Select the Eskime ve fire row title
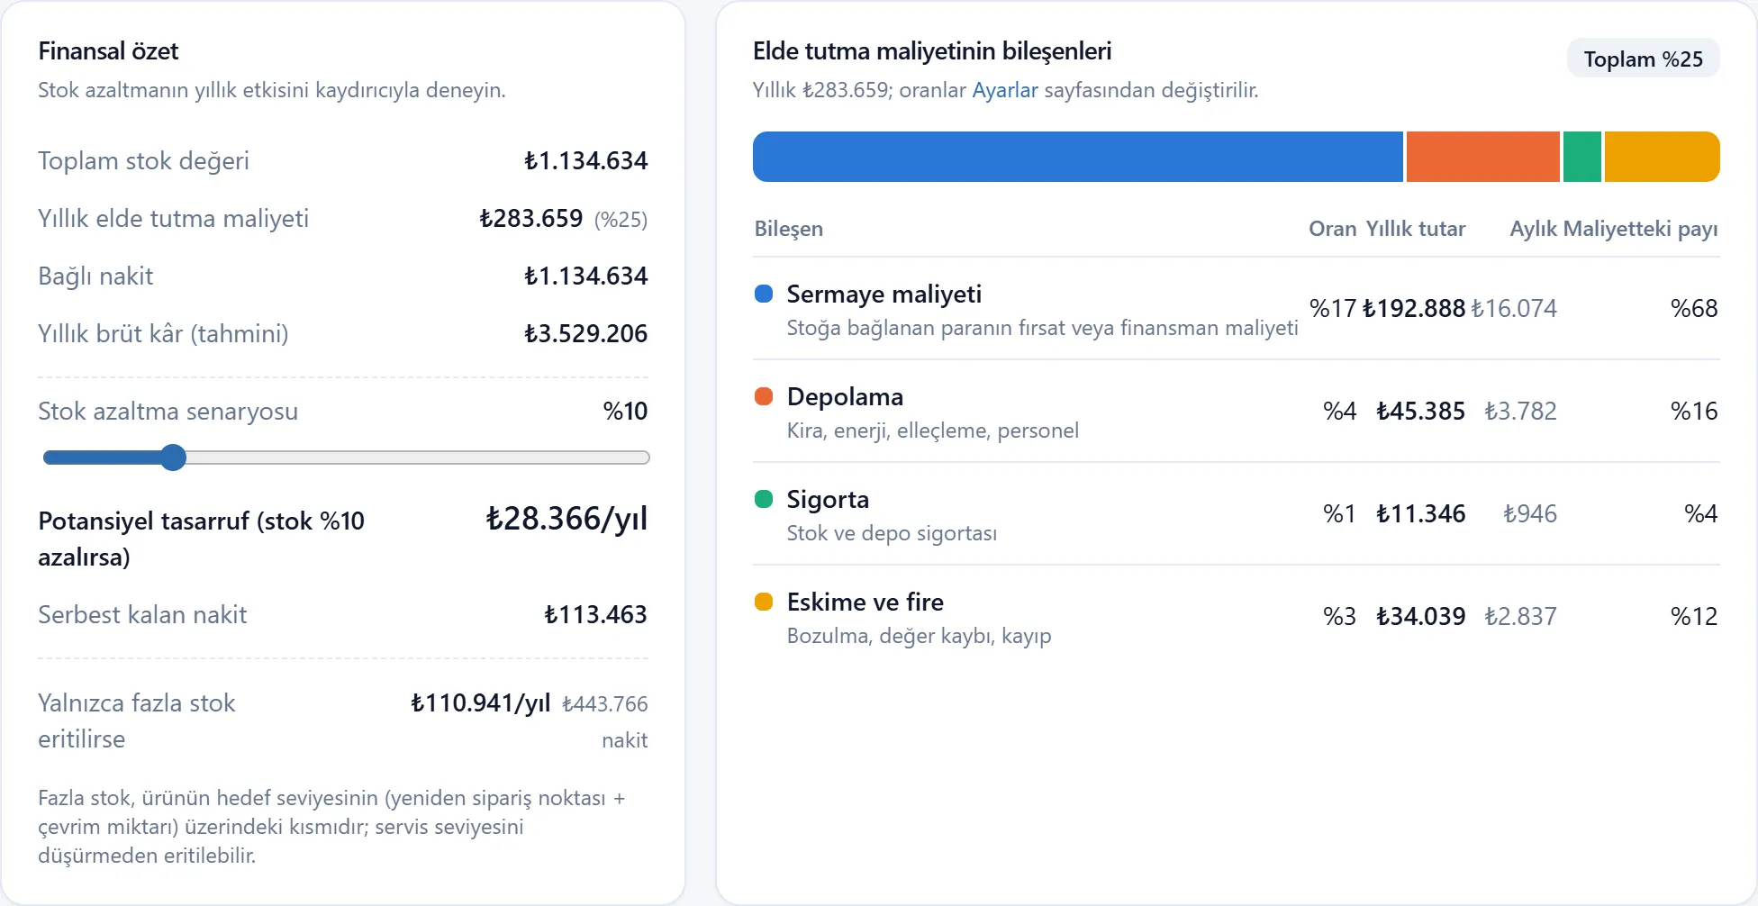 [865, 602]
